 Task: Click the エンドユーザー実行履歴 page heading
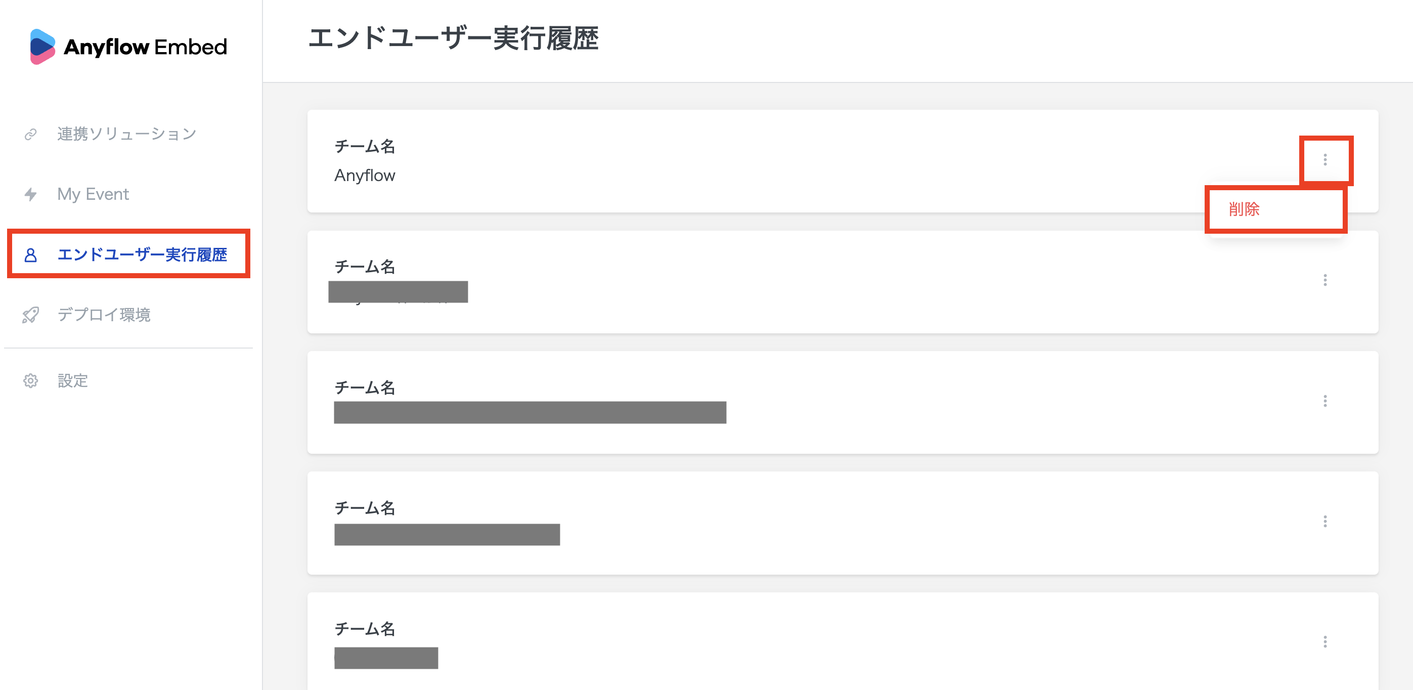click(x=453, y=39)
